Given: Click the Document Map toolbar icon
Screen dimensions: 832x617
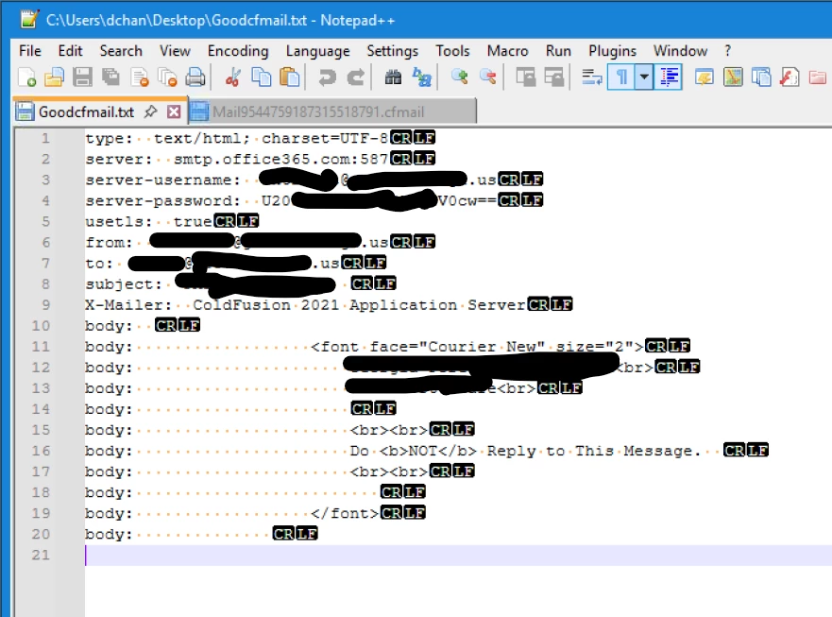Looking at the screenshot, I should click(733, 77).
